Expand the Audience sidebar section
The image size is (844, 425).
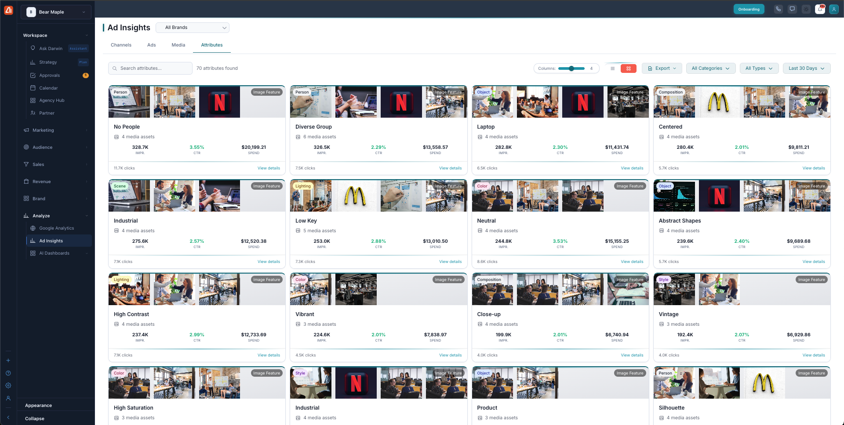56,148
